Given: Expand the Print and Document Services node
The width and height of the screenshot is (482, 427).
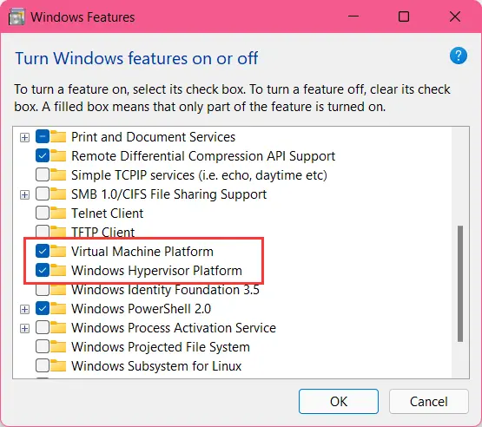Looking at the screenshot, I should (x=24, y=137).
